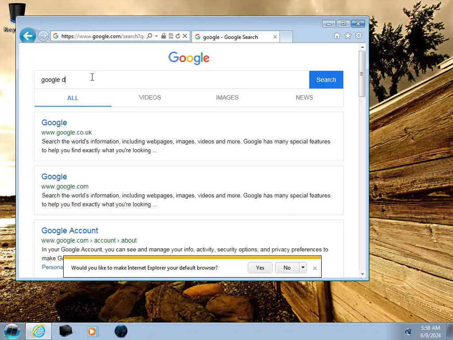Refresh the page using reload icon
This screenshot has height=340, width=453.
pyautogui.click(x=178, y=36)
